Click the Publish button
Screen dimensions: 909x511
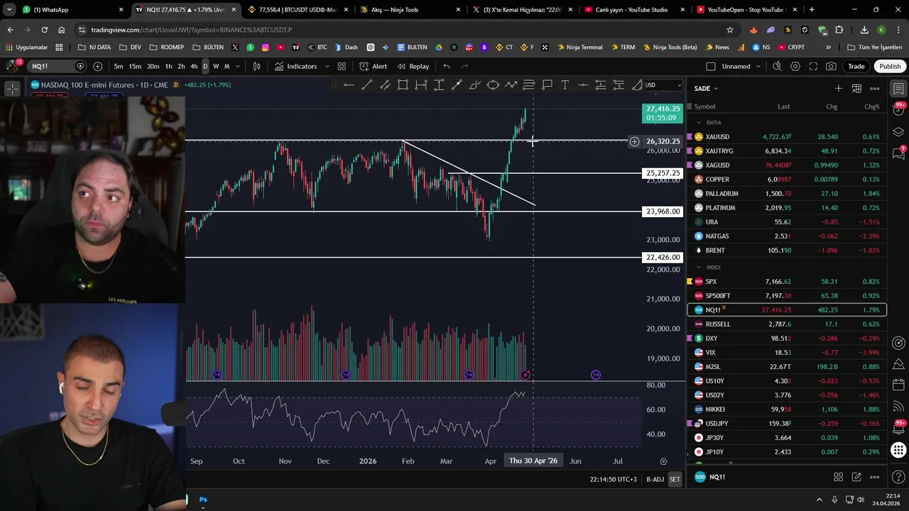click(890, 66)
